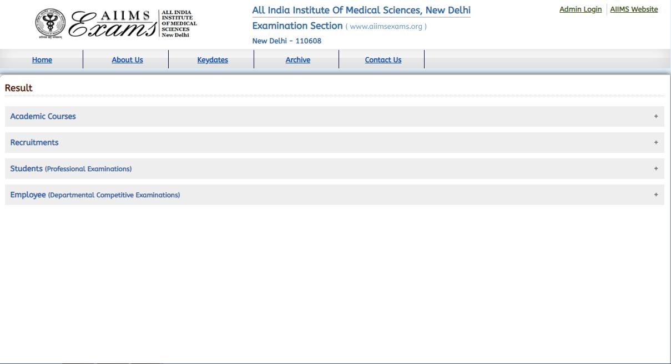Expand Employee Departmental Competitive Examinations title
Viewport: 671px width, 364px height.
tap(95, 195)
